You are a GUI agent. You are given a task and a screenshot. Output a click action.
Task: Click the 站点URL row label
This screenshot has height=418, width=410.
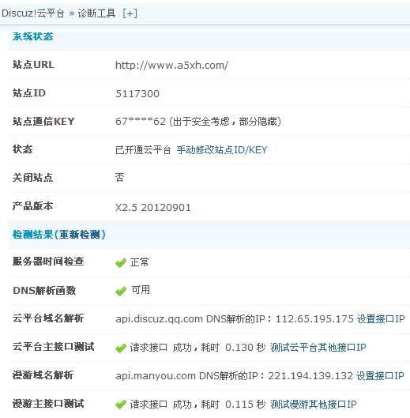33,65
